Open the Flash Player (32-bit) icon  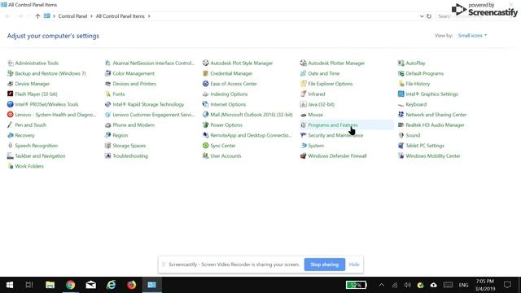(11, 94)
